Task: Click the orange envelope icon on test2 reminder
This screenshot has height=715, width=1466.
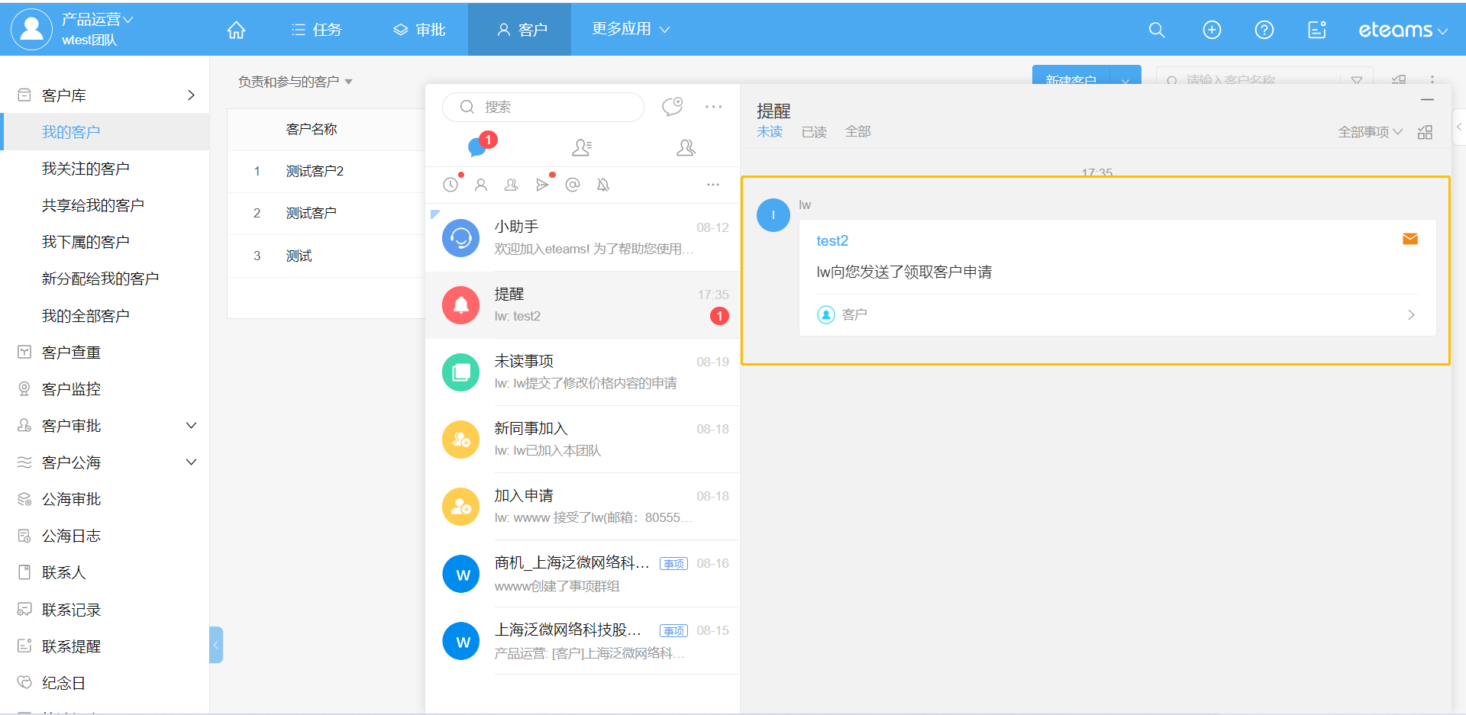Action: (x=1409, y=240)
